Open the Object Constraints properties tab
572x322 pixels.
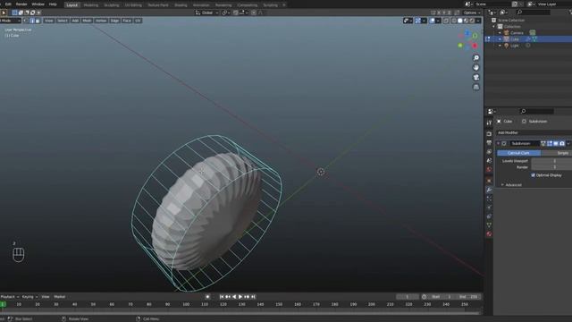489,216
